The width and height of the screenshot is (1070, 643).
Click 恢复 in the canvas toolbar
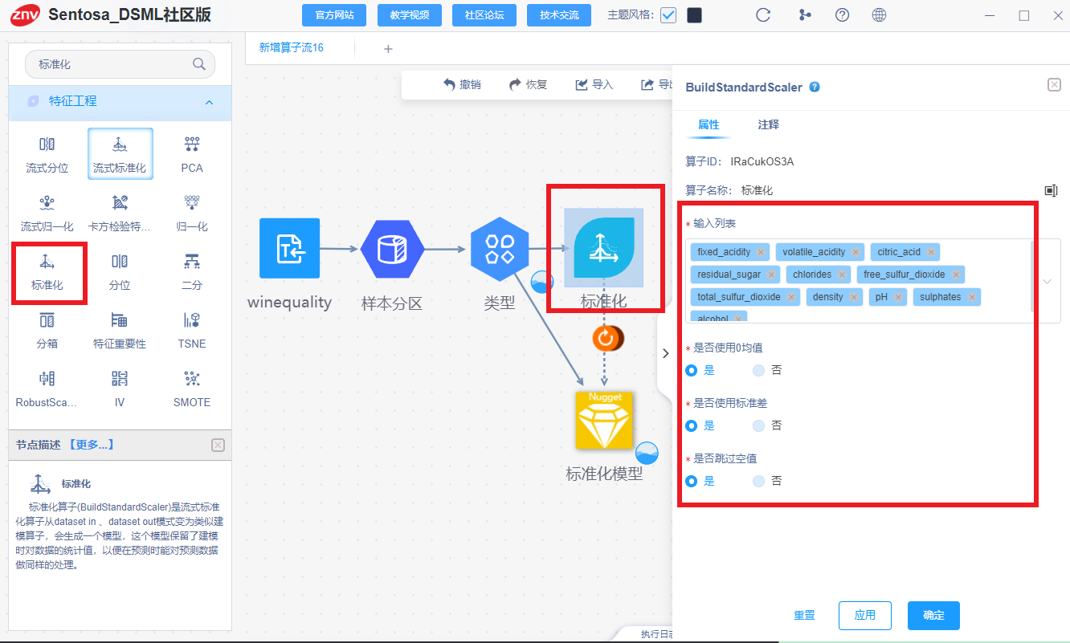pyautogui.click(x=529, y=84)
